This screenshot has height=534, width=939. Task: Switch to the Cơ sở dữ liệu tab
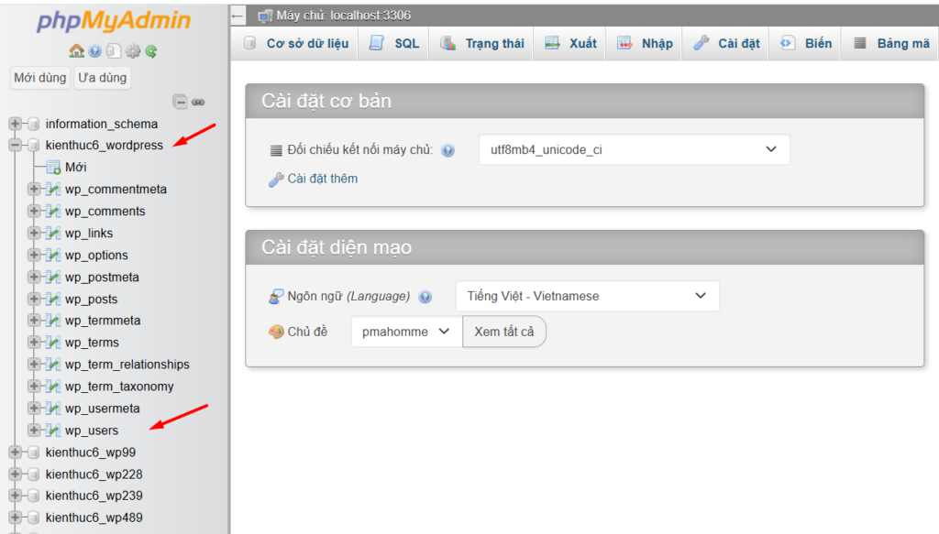(x=296, y=44)
